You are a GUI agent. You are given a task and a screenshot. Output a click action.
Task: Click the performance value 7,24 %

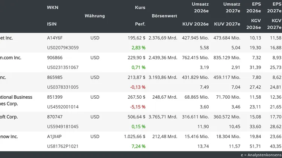pyautogui.click(x=138, y=146)
